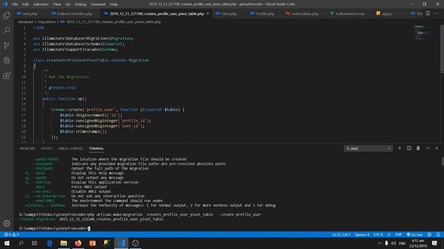
Task: Select terminal instance dropdown 3: cmd
Action: [368, 148]
